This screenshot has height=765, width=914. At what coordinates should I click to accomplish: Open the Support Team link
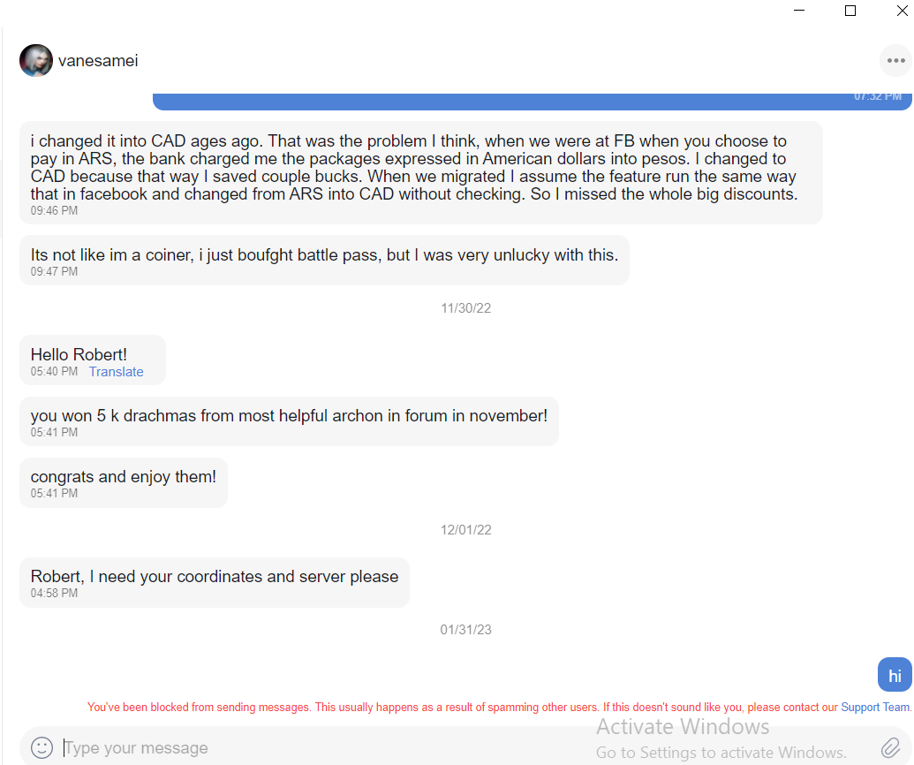coord(875,708)
